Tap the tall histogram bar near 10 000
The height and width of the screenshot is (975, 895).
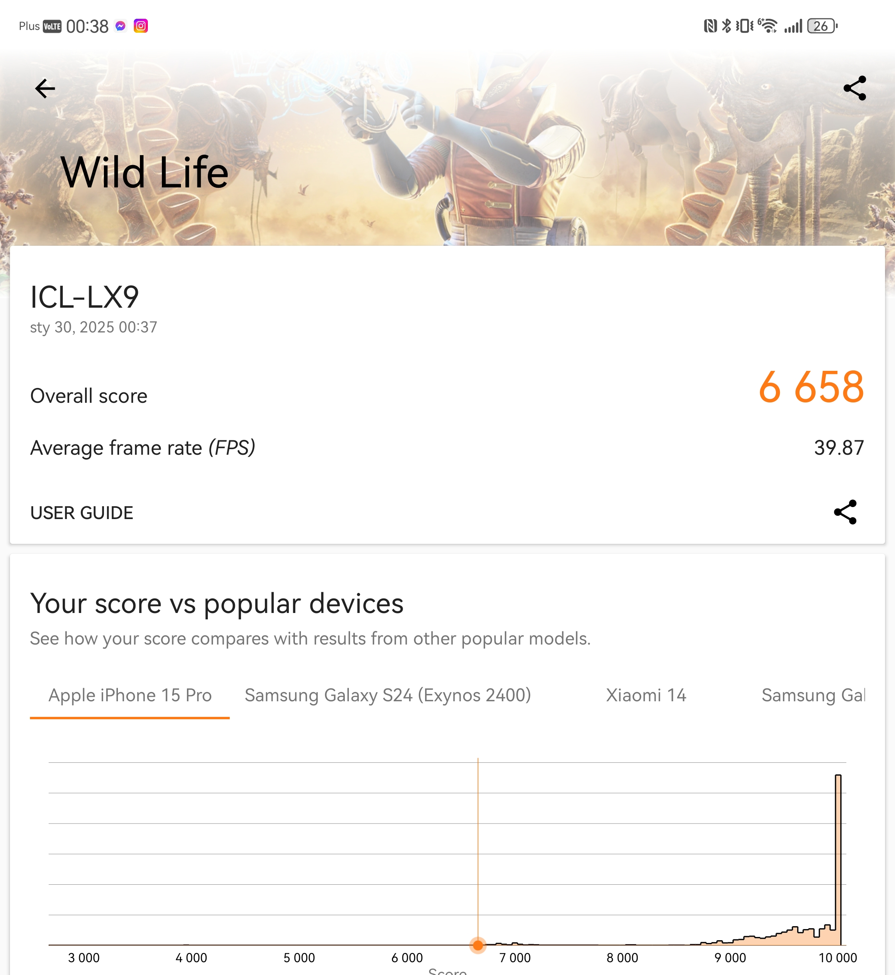click(838, 860)
